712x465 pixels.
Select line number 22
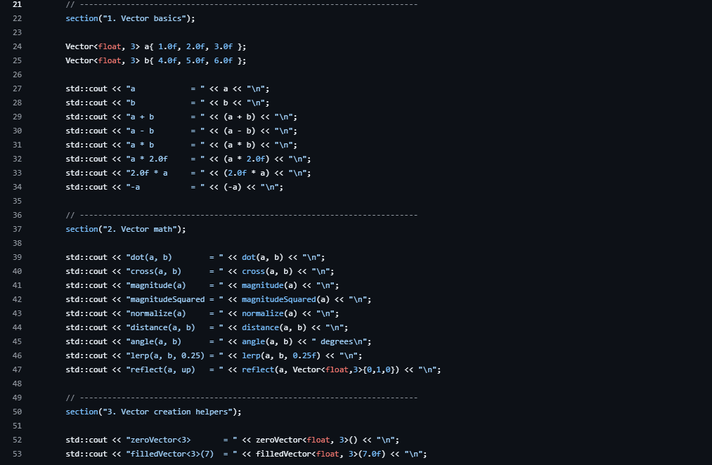pos(18,18)
